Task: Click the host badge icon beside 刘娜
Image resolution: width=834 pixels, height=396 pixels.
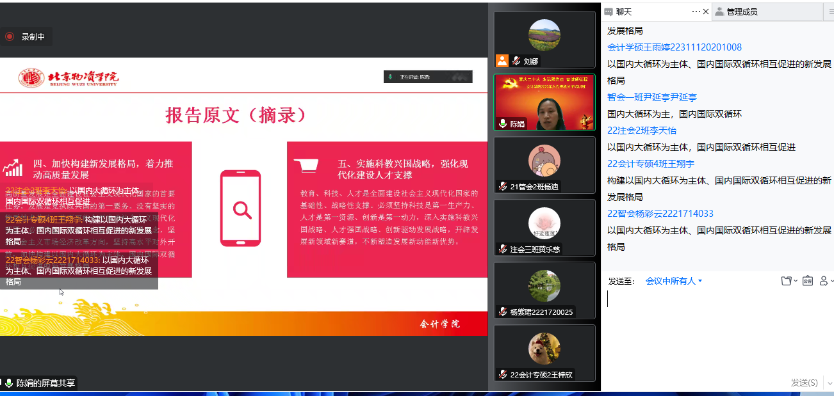Action: [x=502, y=61]
